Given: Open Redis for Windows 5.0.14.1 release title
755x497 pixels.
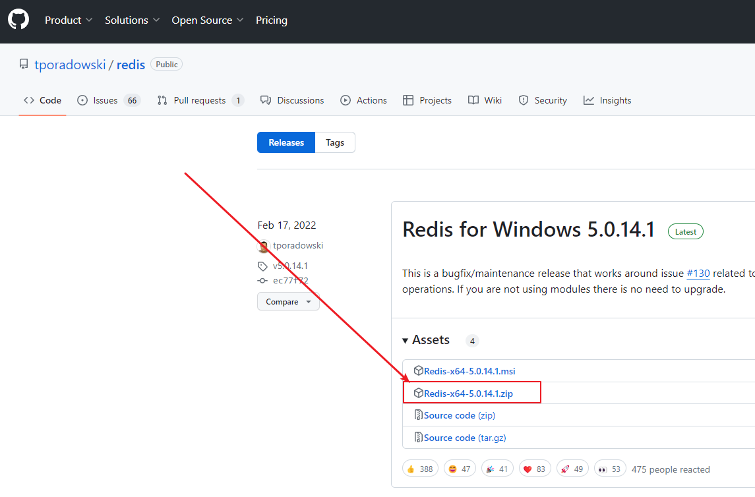Looking at the screenshot, I should (x=529, y=229).
